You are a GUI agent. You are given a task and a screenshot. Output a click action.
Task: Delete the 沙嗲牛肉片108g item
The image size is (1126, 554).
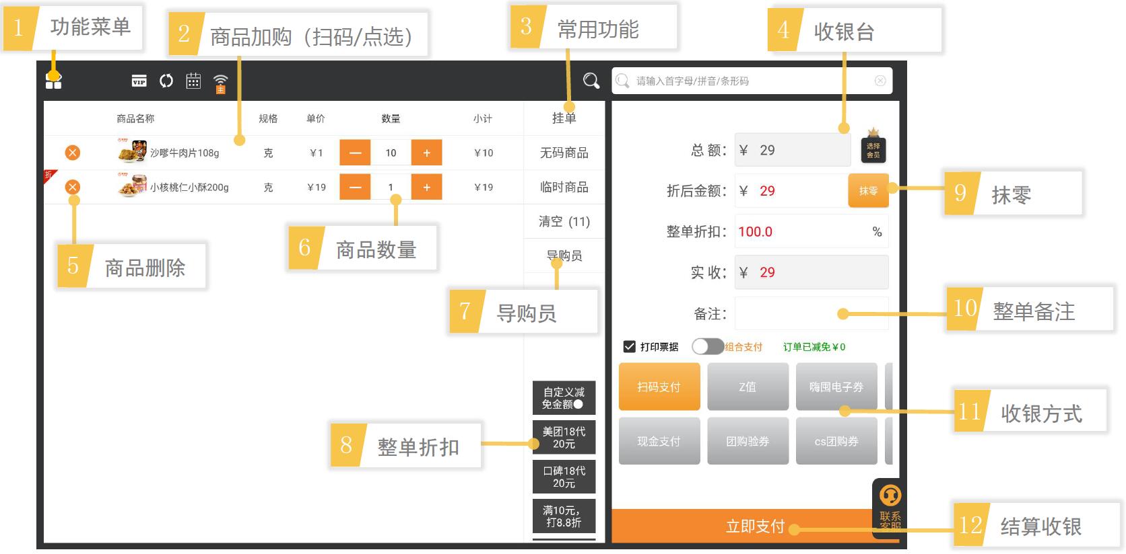(x=73, y=153)
